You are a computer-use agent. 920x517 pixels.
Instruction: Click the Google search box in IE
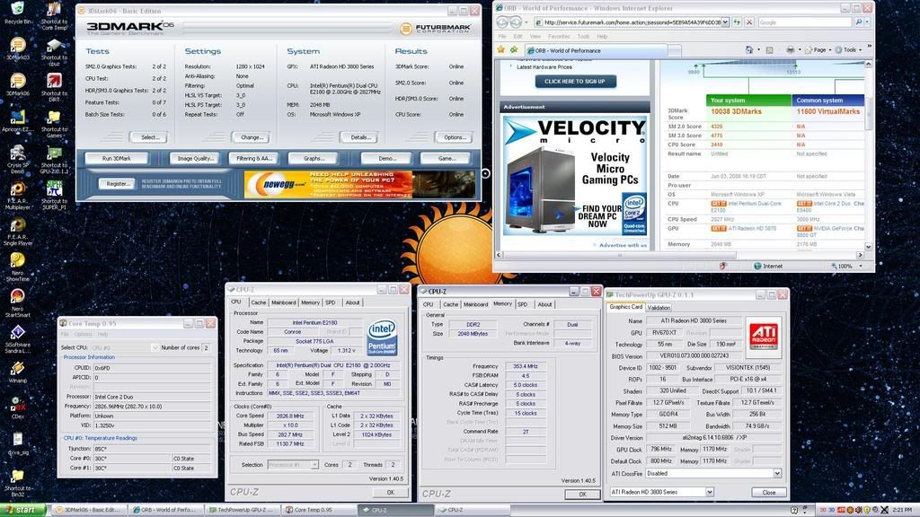tap(804, 22)
